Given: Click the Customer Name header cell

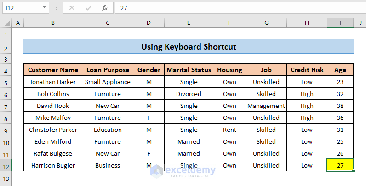Looking at the screenshot, I should [x=53, y=70].
